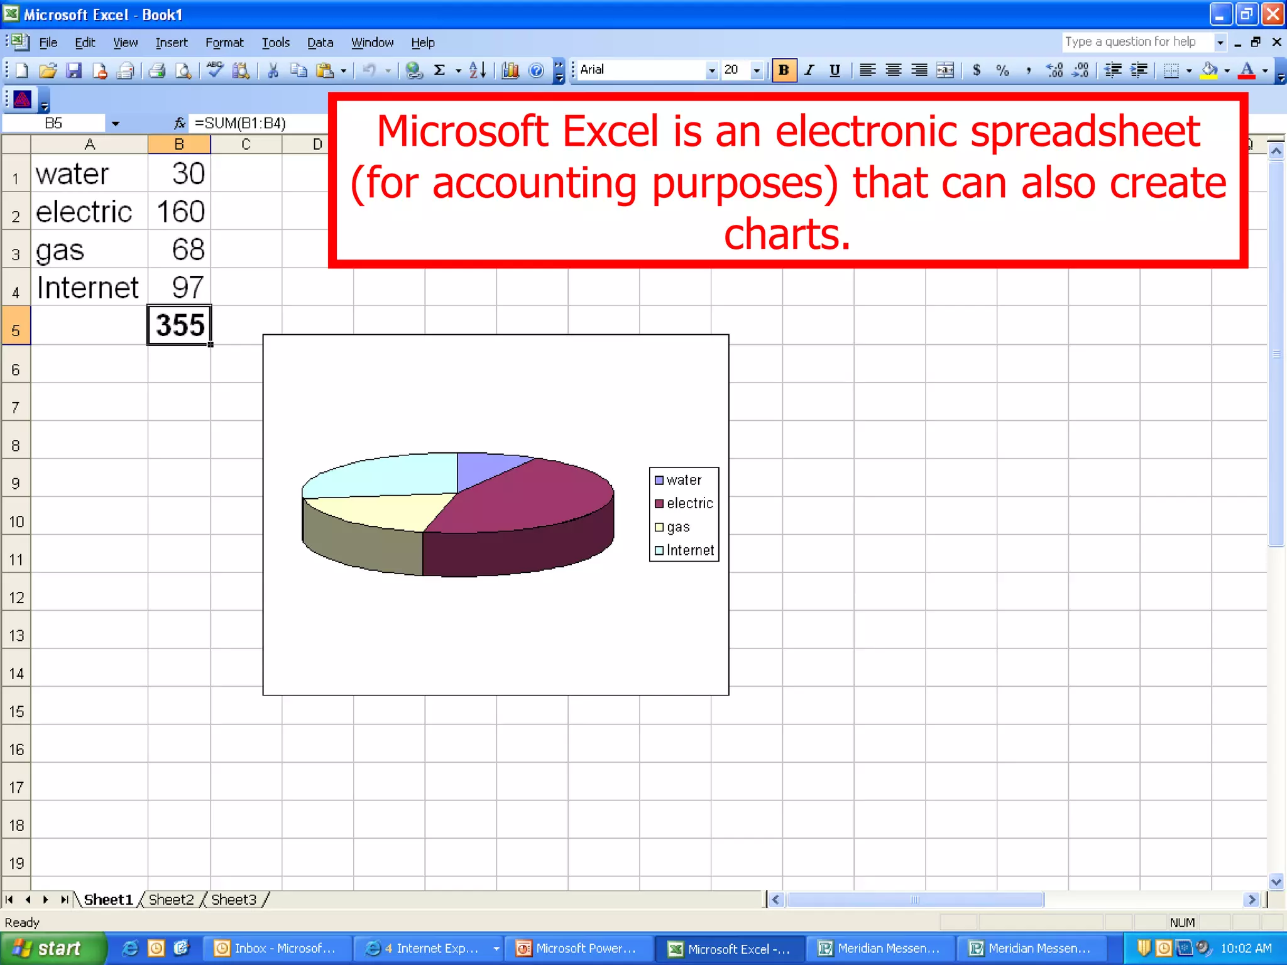
Task: Apply yellow Fill Color paint bucket
Action: 1209,70
